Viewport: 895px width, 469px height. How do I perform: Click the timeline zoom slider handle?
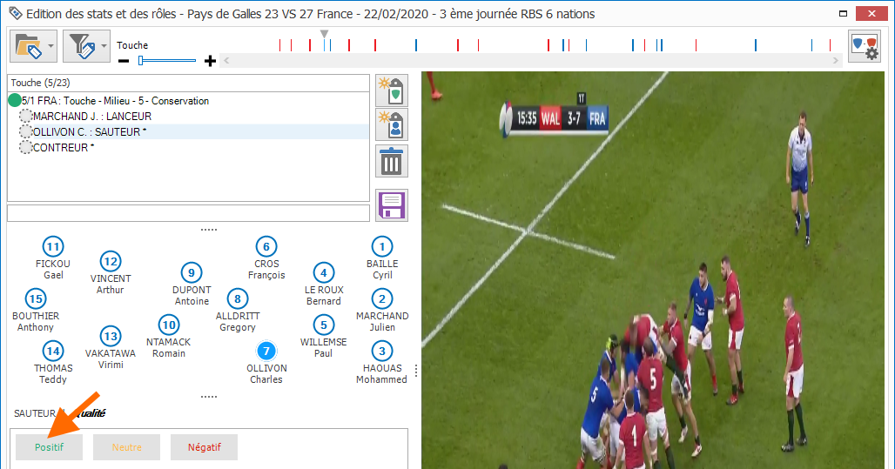click(141, 61)
